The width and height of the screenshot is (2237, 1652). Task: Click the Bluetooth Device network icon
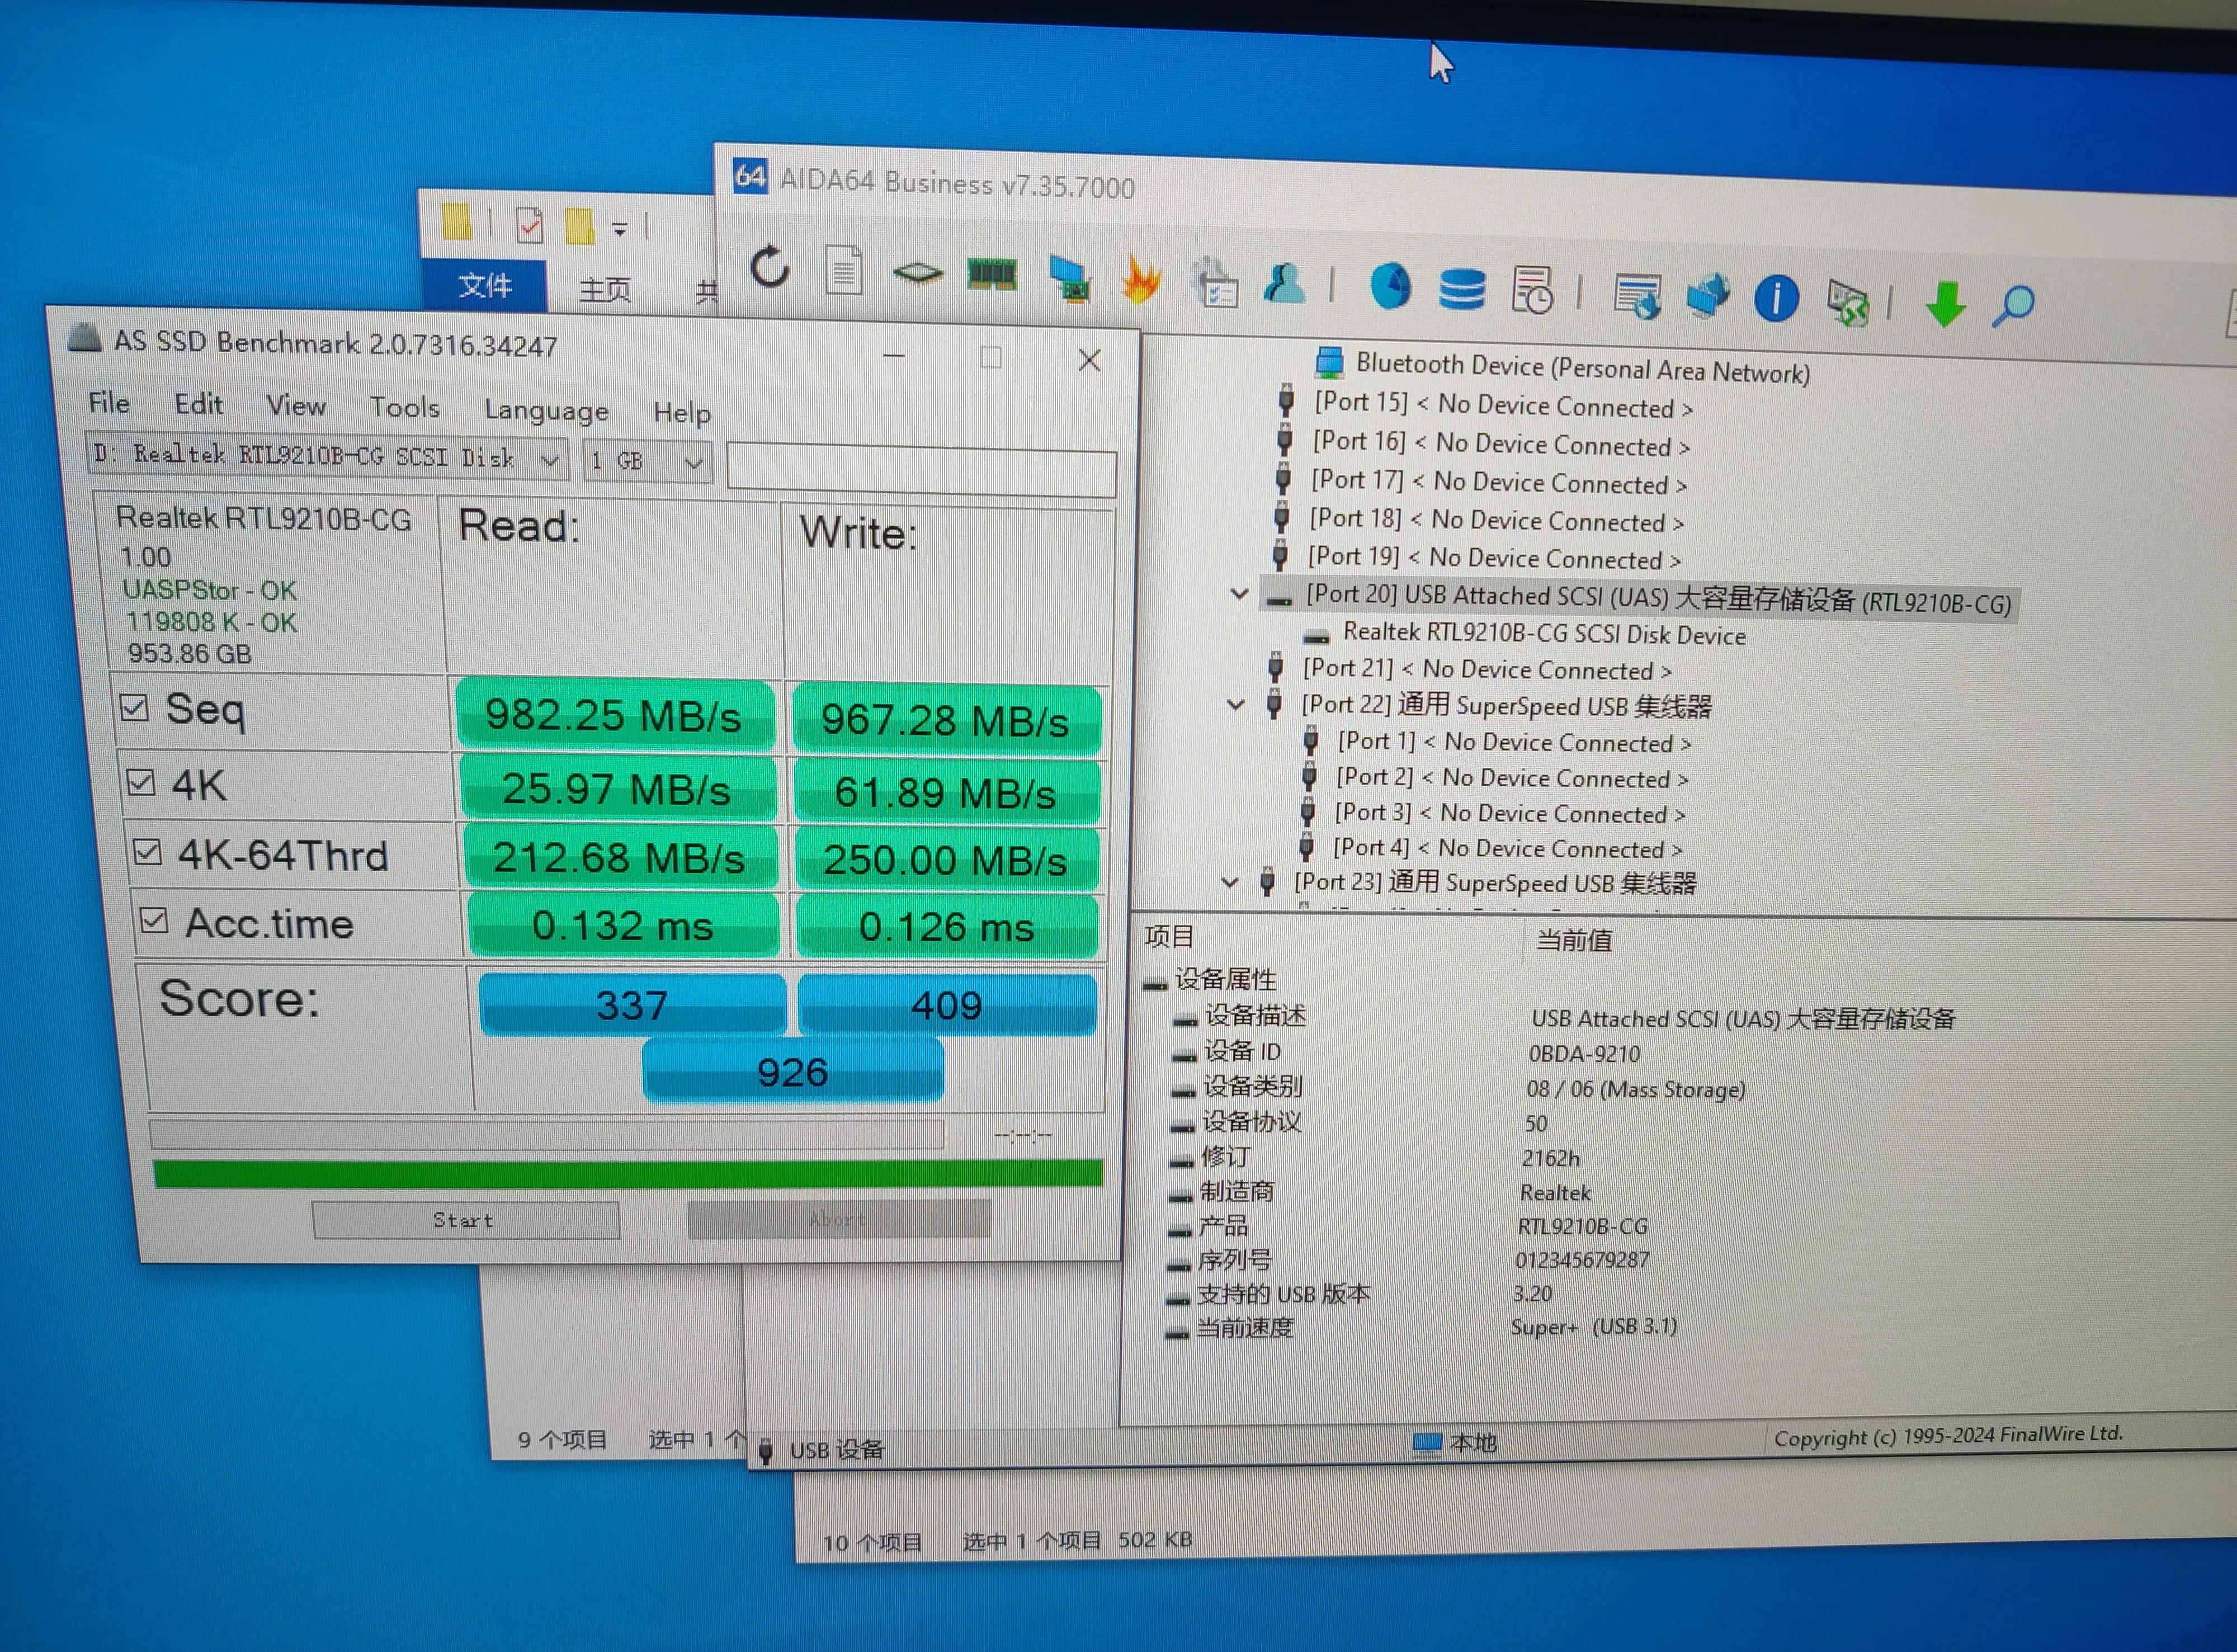(1329, 362)
